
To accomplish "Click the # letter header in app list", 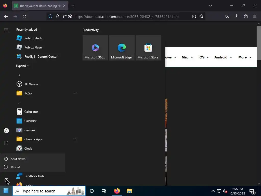I will coord(19,75).
